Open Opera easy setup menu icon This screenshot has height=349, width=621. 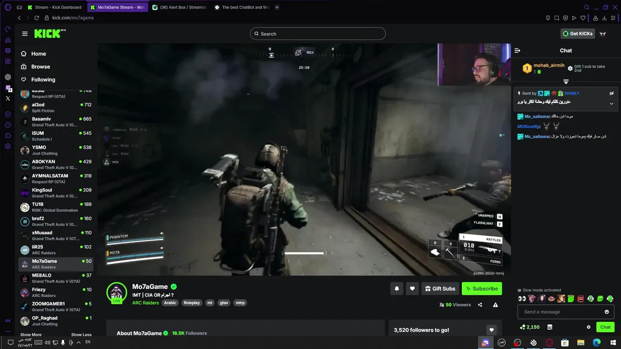614,18
